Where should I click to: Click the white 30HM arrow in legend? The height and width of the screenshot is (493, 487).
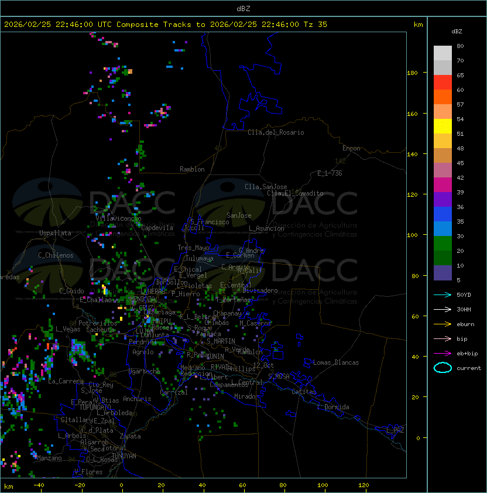443,309
